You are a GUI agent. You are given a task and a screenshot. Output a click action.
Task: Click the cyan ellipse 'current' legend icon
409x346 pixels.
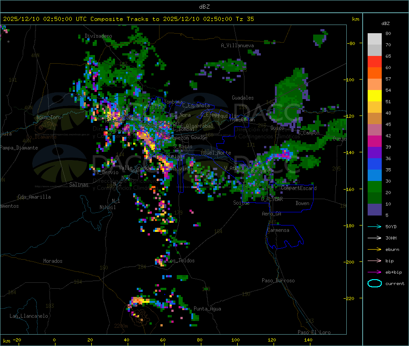tap(374, 283)
